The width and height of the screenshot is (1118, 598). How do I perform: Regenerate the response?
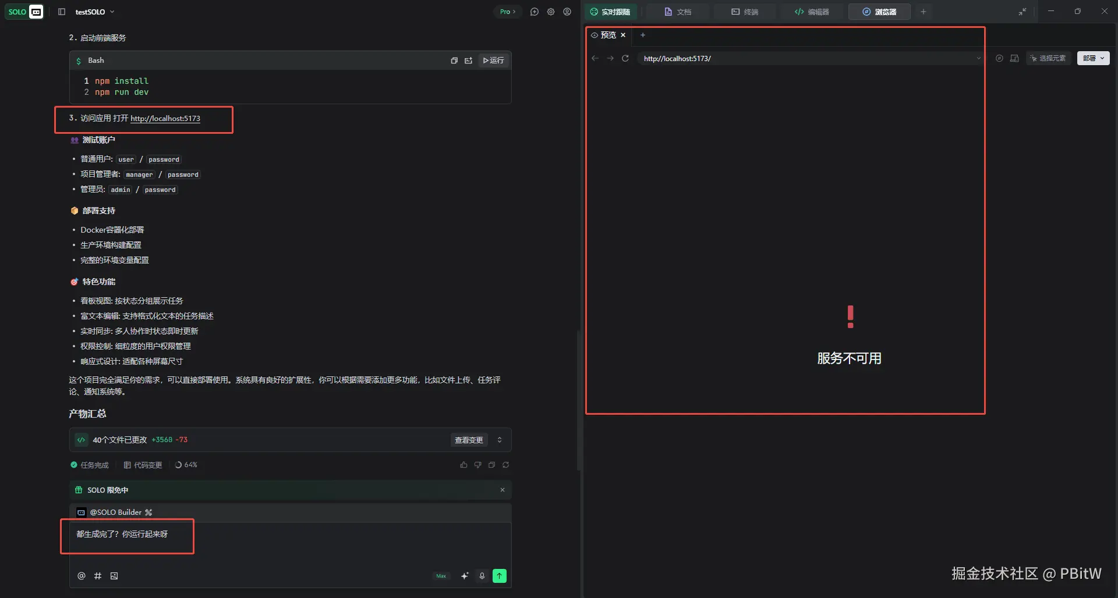[x=505, y=465]
